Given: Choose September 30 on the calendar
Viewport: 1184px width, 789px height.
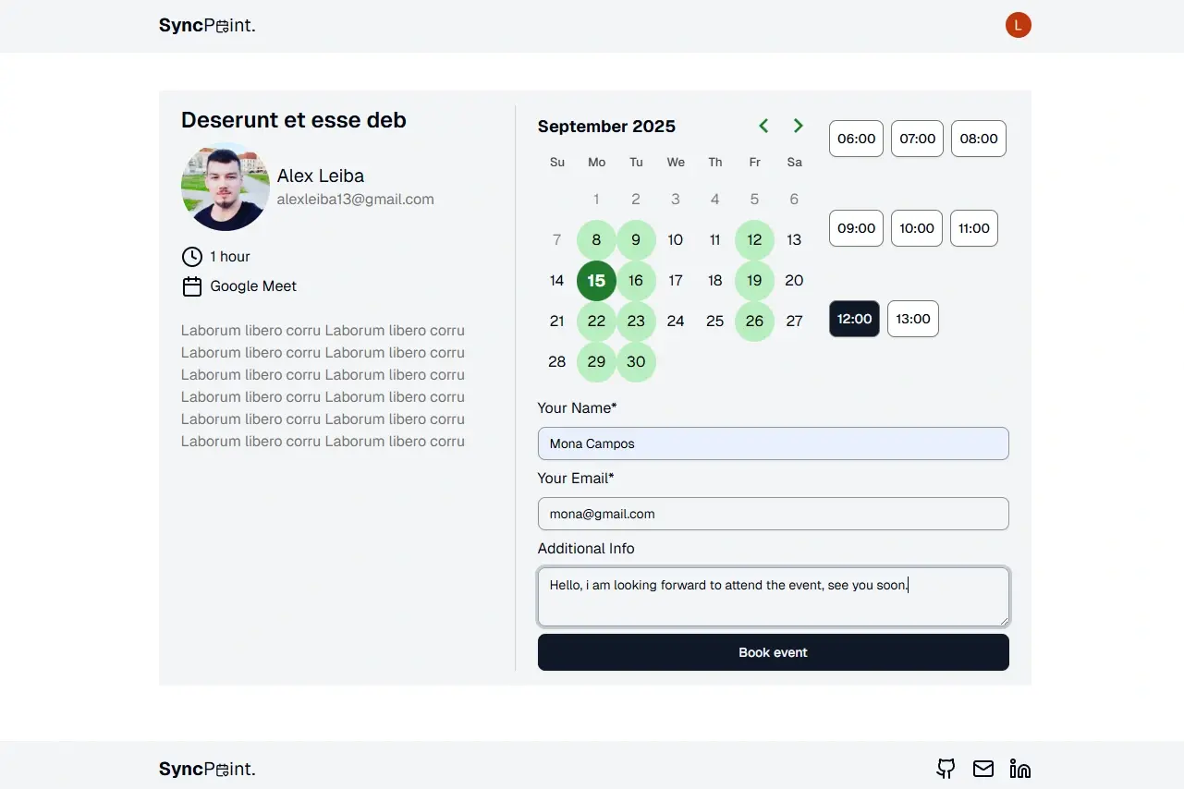Looking at the screenshot, I should point(636,362).
